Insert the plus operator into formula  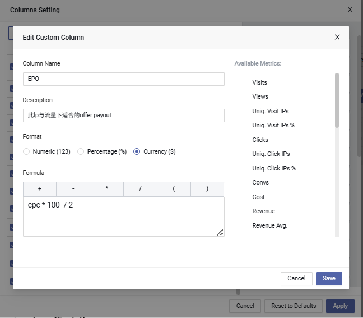coord(40,189)
